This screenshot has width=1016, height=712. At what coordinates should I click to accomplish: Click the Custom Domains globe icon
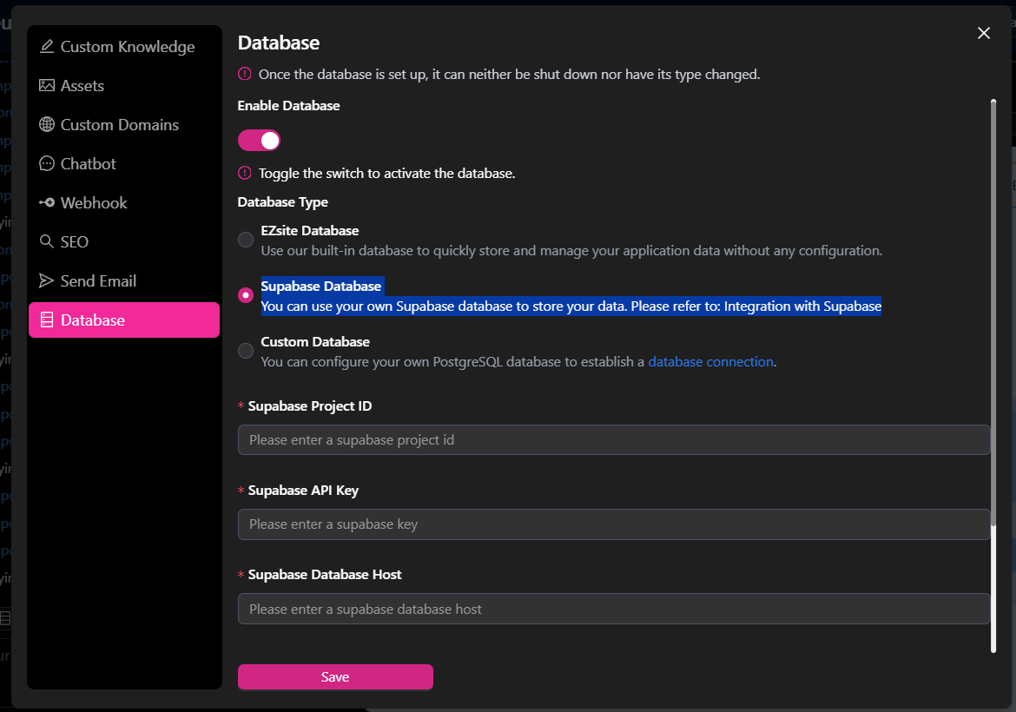pos(47,124)
